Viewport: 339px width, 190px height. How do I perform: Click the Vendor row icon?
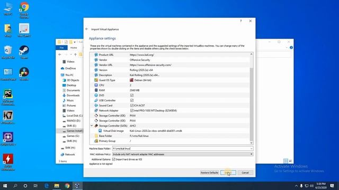(96, 60)
